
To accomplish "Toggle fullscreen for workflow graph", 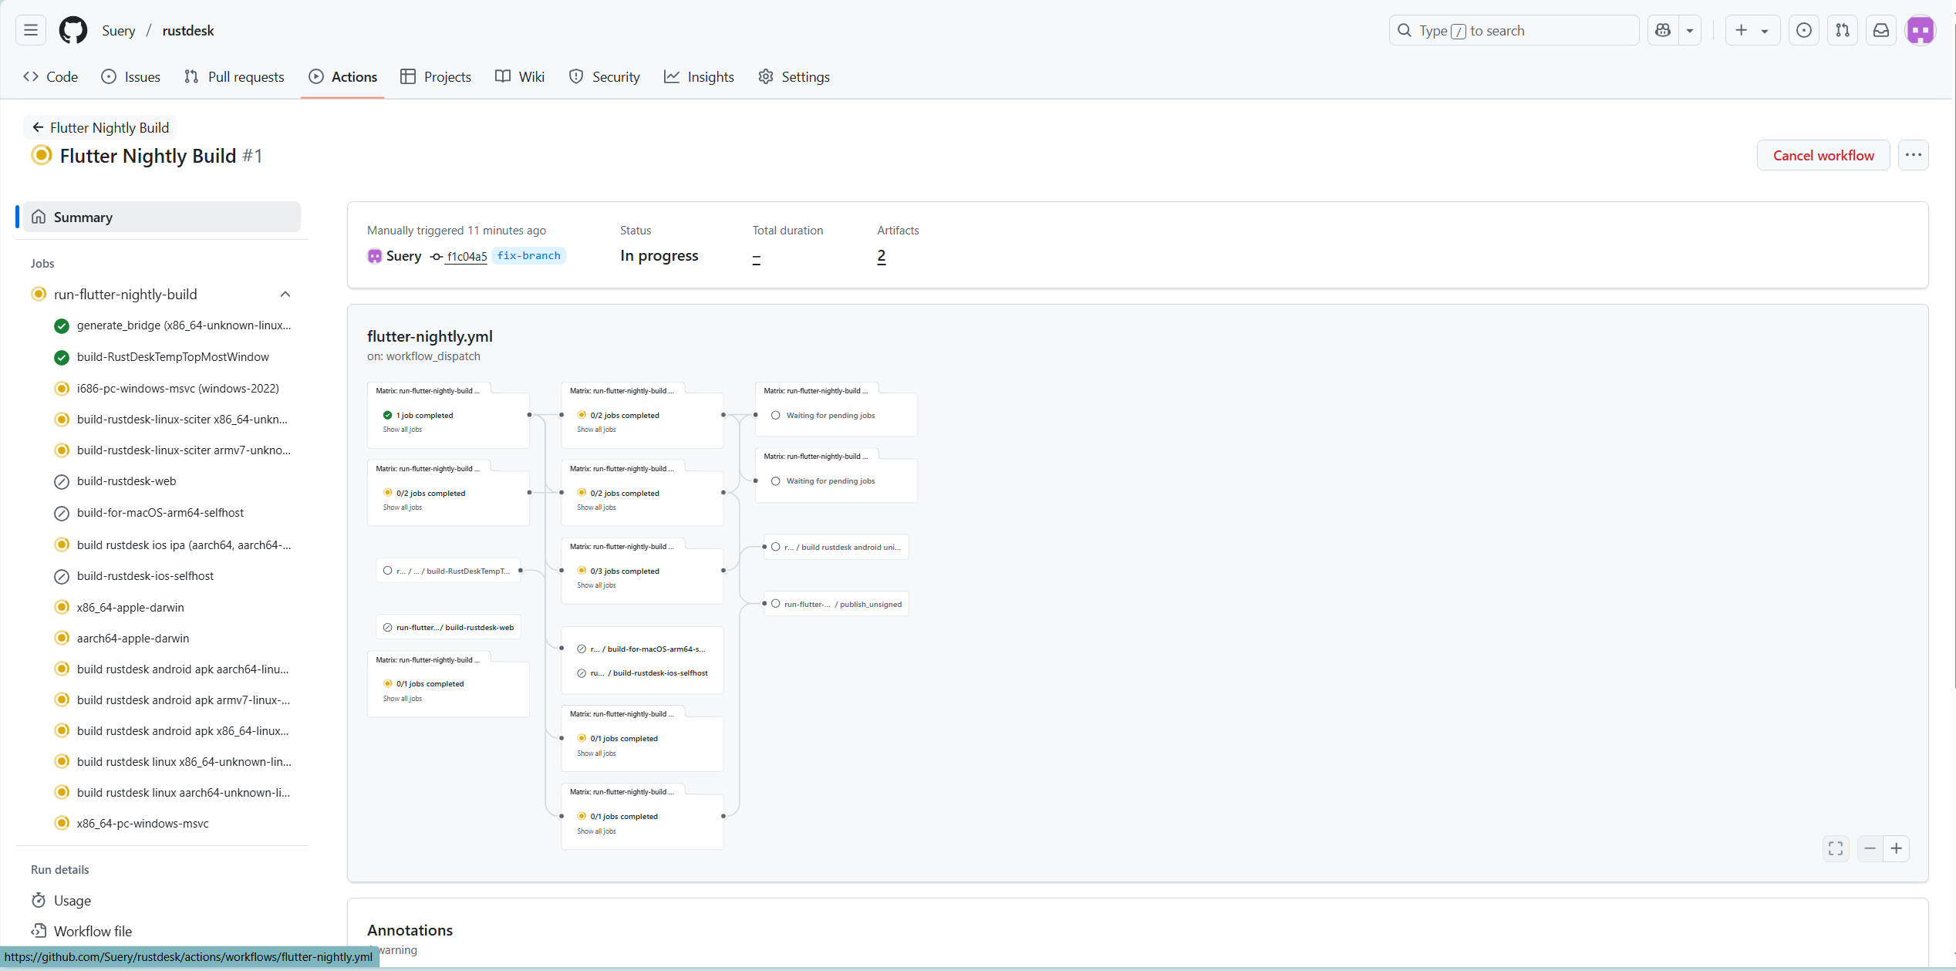I will tap(1836, 848).
